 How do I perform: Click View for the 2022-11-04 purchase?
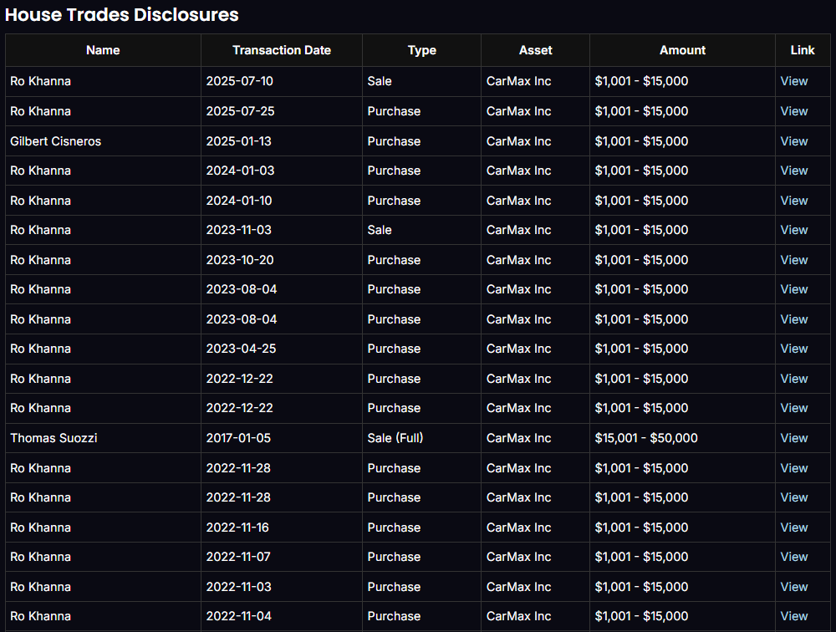(x=793, y=616)
